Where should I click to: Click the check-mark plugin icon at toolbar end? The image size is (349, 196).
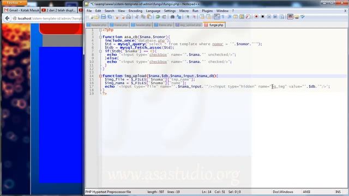(x=303, y=17)
